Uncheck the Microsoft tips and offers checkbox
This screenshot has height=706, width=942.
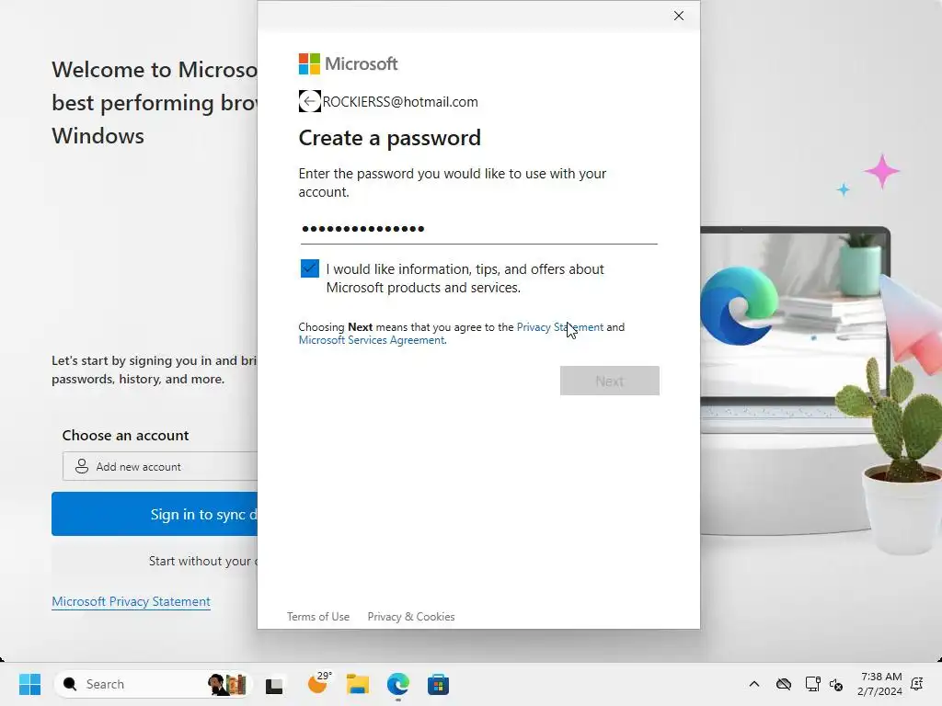point(310,268)
